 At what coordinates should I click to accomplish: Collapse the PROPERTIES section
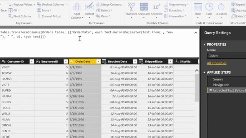204,44
